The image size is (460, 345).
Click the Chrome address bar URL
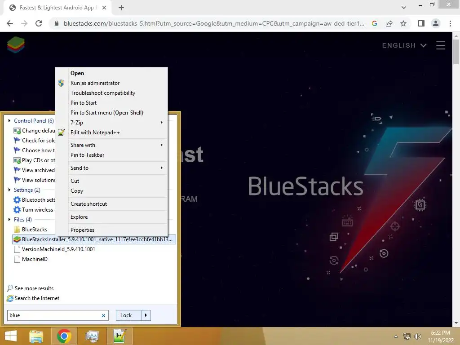(214, 23)
